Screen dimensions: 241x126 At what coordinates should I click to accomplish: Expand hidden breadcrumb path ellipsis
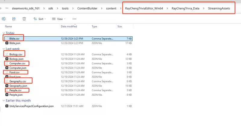7,8
